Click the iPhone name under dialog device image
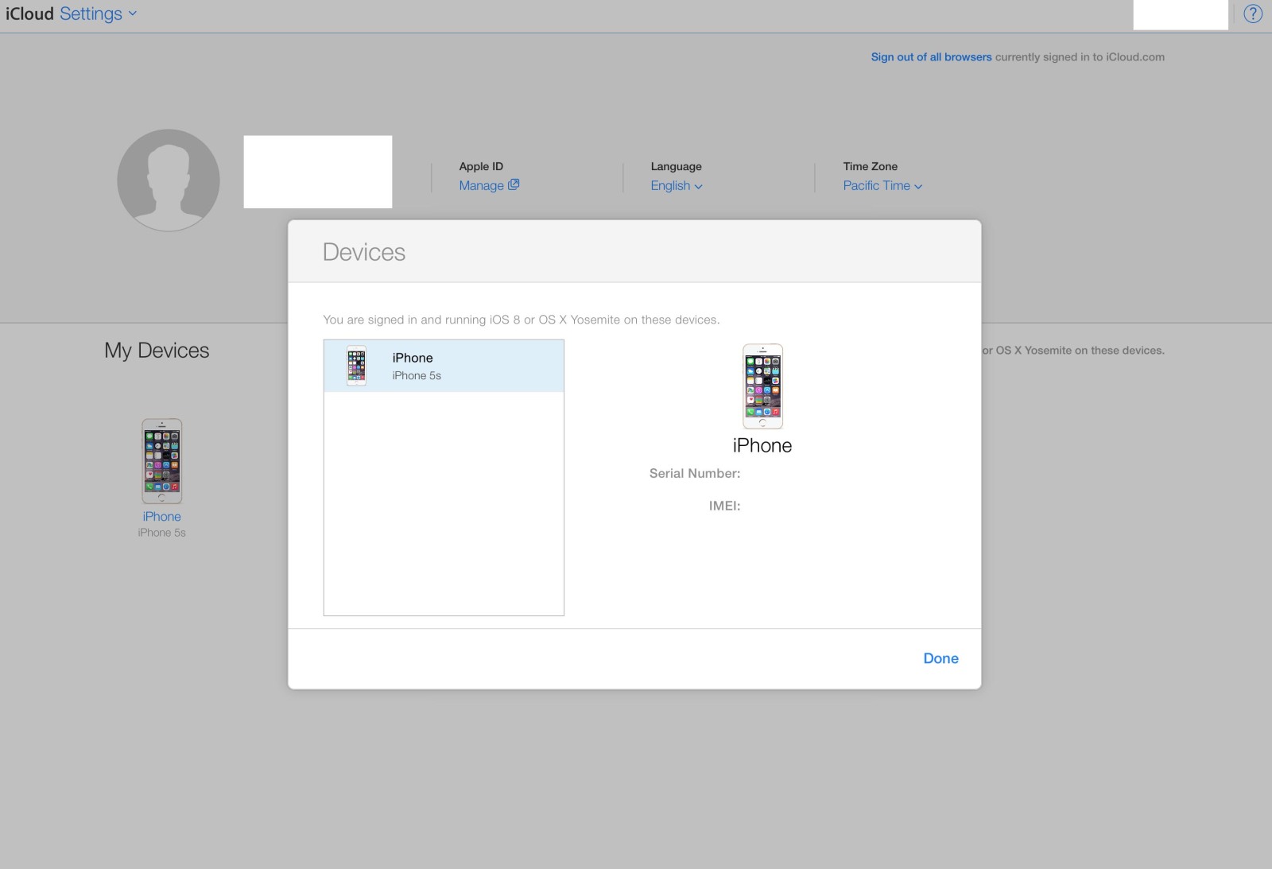This screenshot has height=869, width=1272. (762, 445)
